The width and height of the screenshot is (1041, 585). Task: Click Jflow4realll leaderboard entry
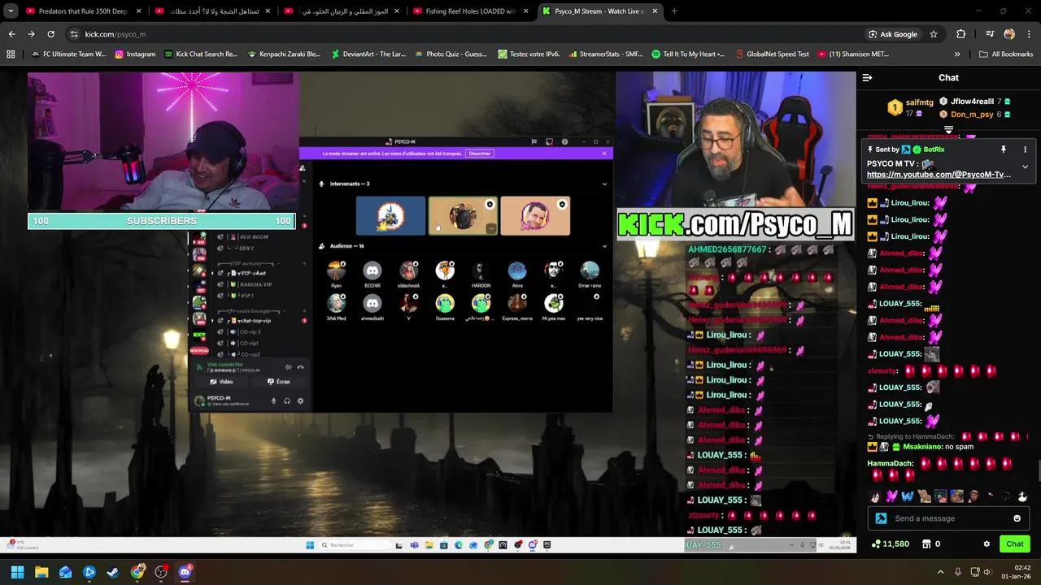pyautogui.click(x=973, y=102)
